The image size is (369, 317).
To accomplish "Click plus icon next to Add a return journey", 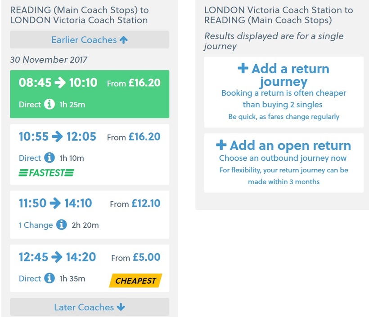I will [243, 69].
